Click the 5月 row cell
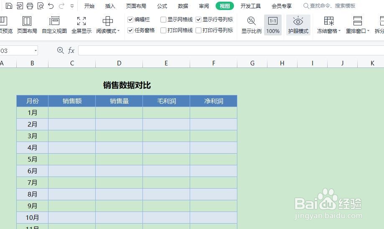 click(32, 159)
